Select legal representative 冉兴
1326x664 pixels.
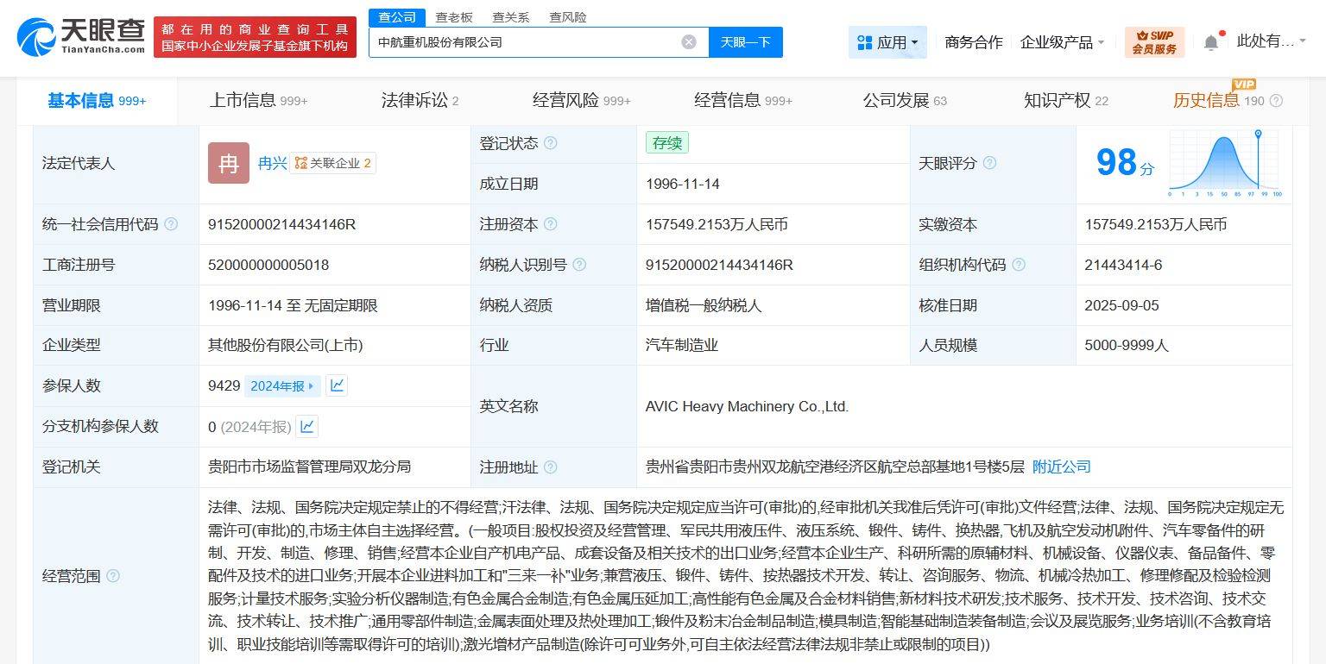(275, 163)
